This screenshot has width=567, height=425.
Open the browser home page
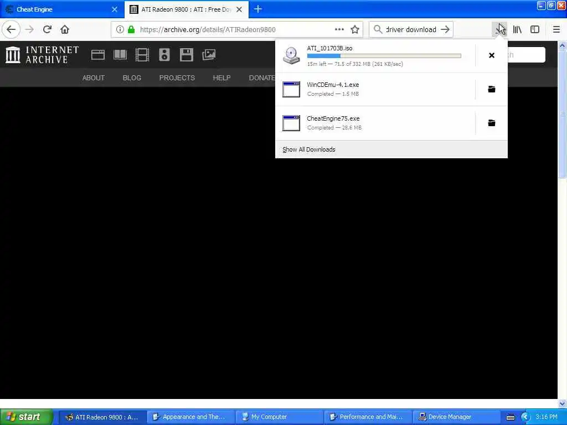tap(65, 29)
